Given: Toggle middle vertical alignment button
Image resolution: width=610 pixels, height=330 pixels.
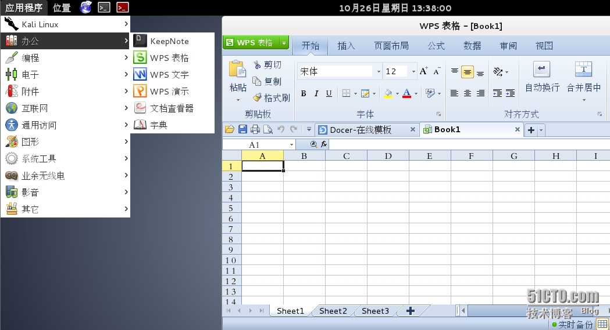Looking at the screenshot, I should [467, 72].
